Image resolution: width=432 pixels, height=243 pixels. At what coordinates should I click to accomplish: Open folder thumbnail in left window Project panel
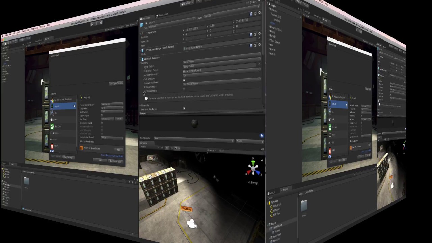pos(26,181)
